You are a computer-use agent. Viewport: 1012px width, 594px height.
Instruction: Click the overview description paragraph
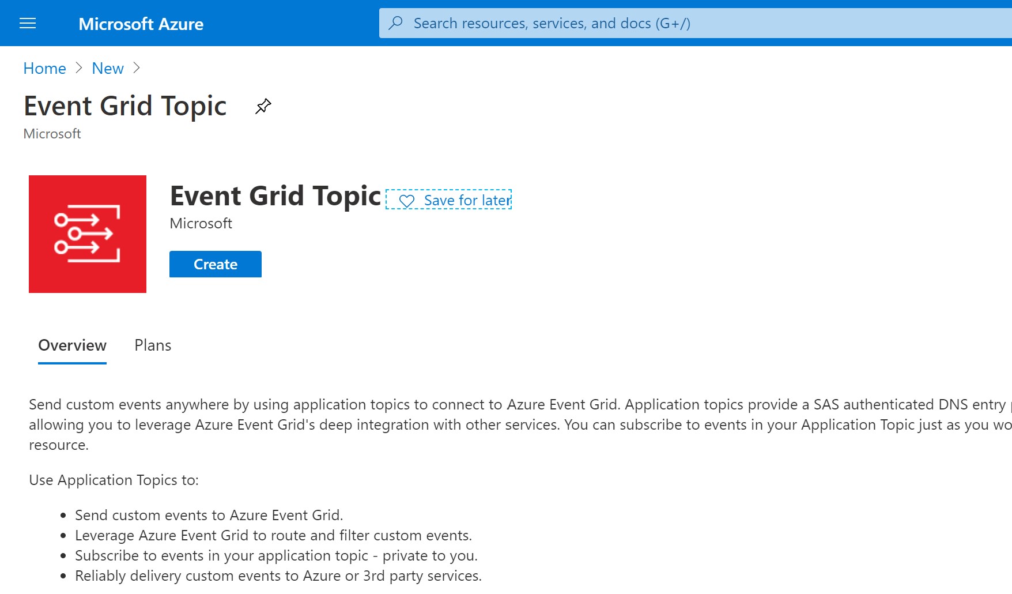(x=520, y=424)
